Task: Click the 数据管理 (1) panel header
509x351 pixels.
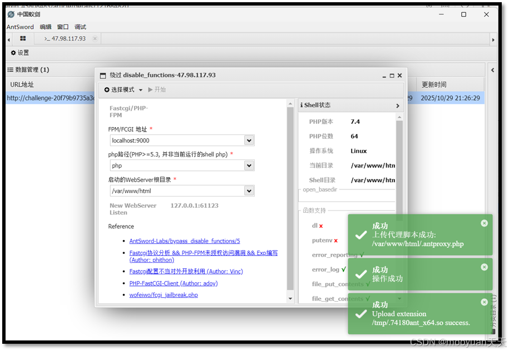Action: click(28, 69)
